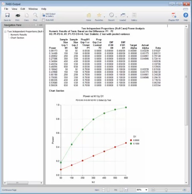Go to the Home icon

point(89,15)
